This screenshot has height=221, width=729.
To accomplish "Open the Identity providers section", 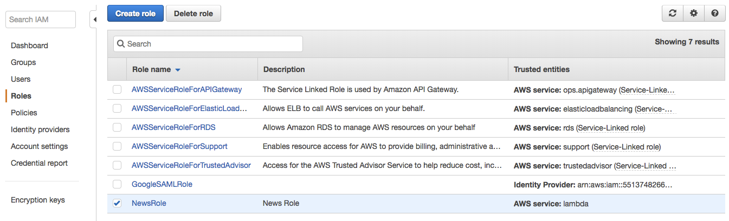I will click(x=40, y=129).
